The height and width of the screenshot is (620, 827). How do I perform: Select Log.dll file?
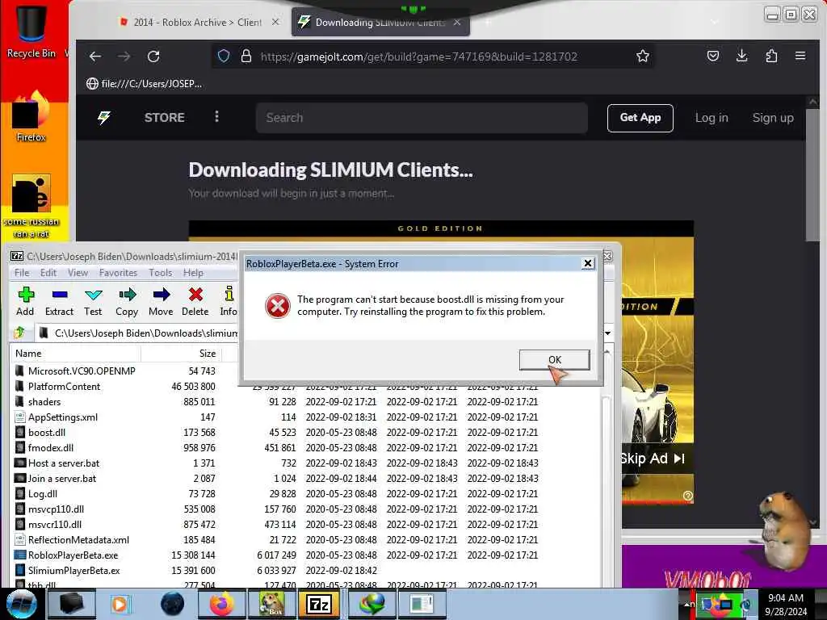(x=43, y=493)
